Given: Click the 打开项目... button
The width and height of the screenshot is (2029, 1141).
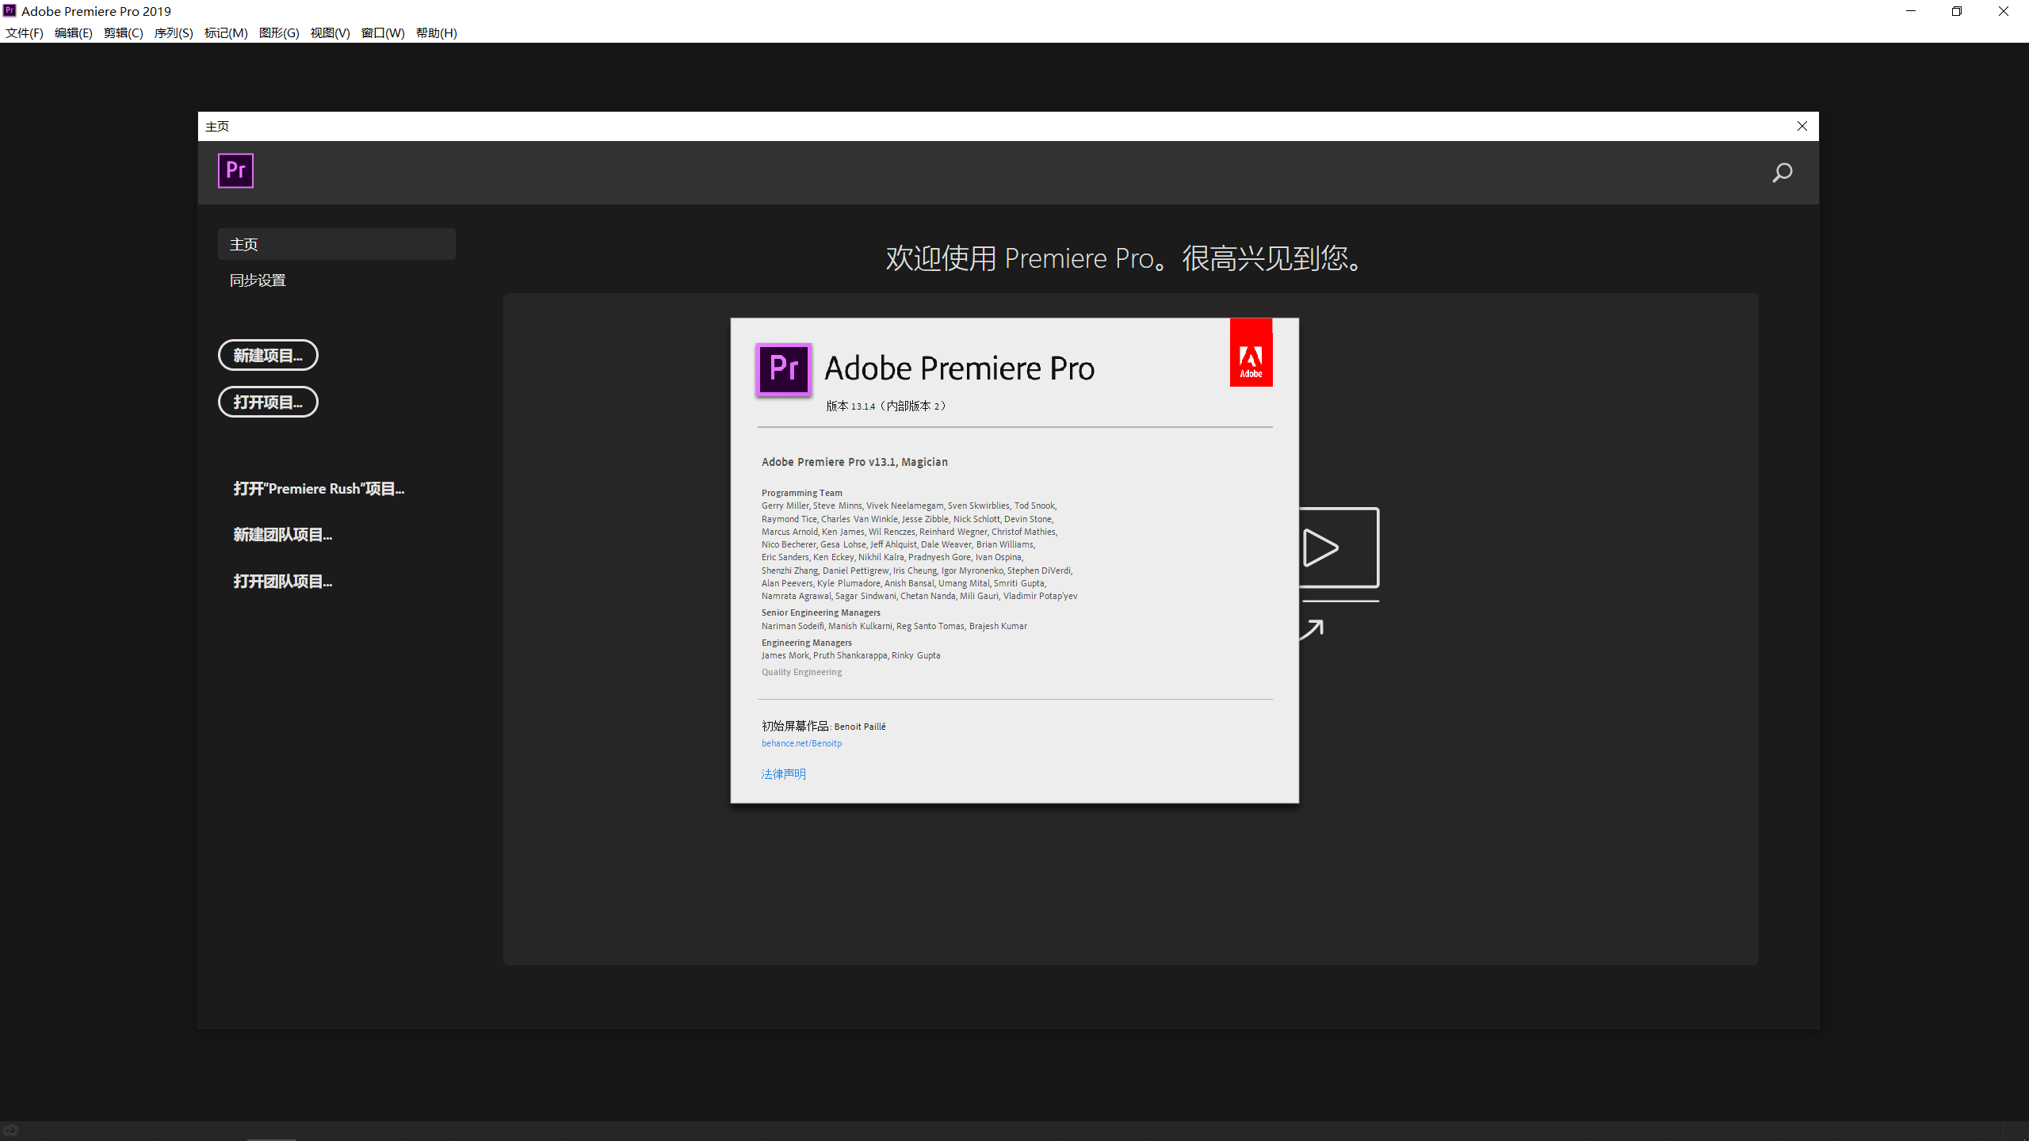Looking at the screenshot, I should pyautogui.click(x=268, y=402).
